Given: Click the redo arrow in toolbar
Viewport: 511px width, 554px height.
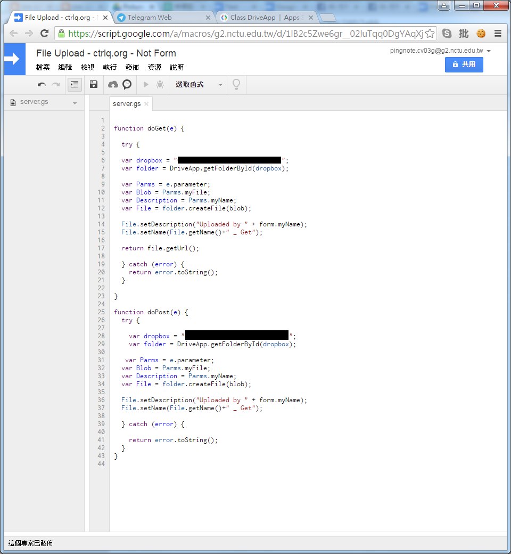Looking at the screenshot, I should point(56,85).
